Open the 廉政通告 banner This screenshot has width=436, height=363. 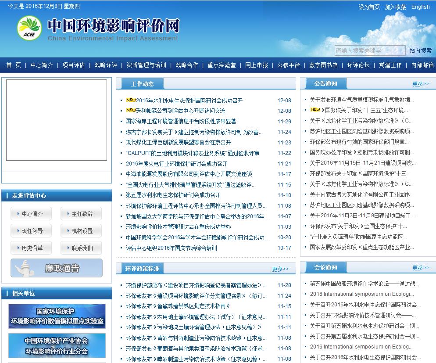click(x=57, y=268)
